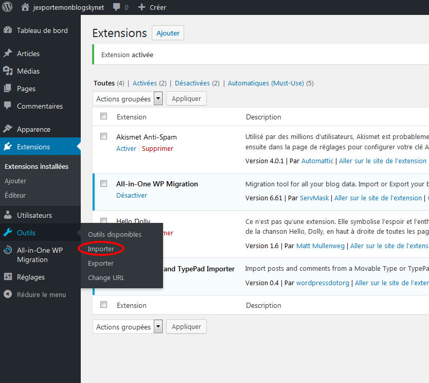
Task: Click the Commentaires speech bubble icon
Action: click(x=8, y=106)
